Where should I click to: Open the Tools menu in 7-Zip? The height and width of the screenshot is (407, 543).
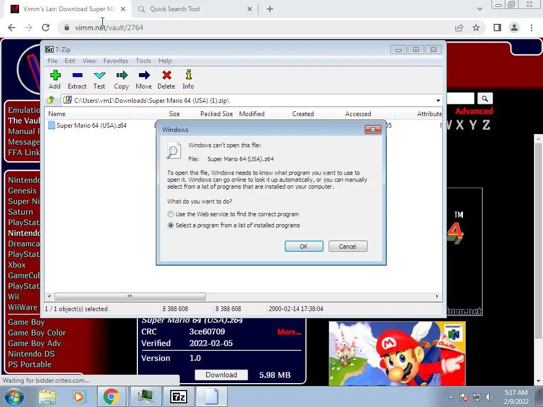(143, 61)
